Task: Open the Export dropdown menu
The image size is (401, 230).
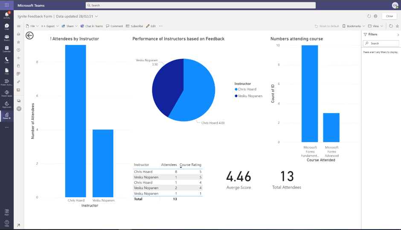Action: tap(50, 26)
